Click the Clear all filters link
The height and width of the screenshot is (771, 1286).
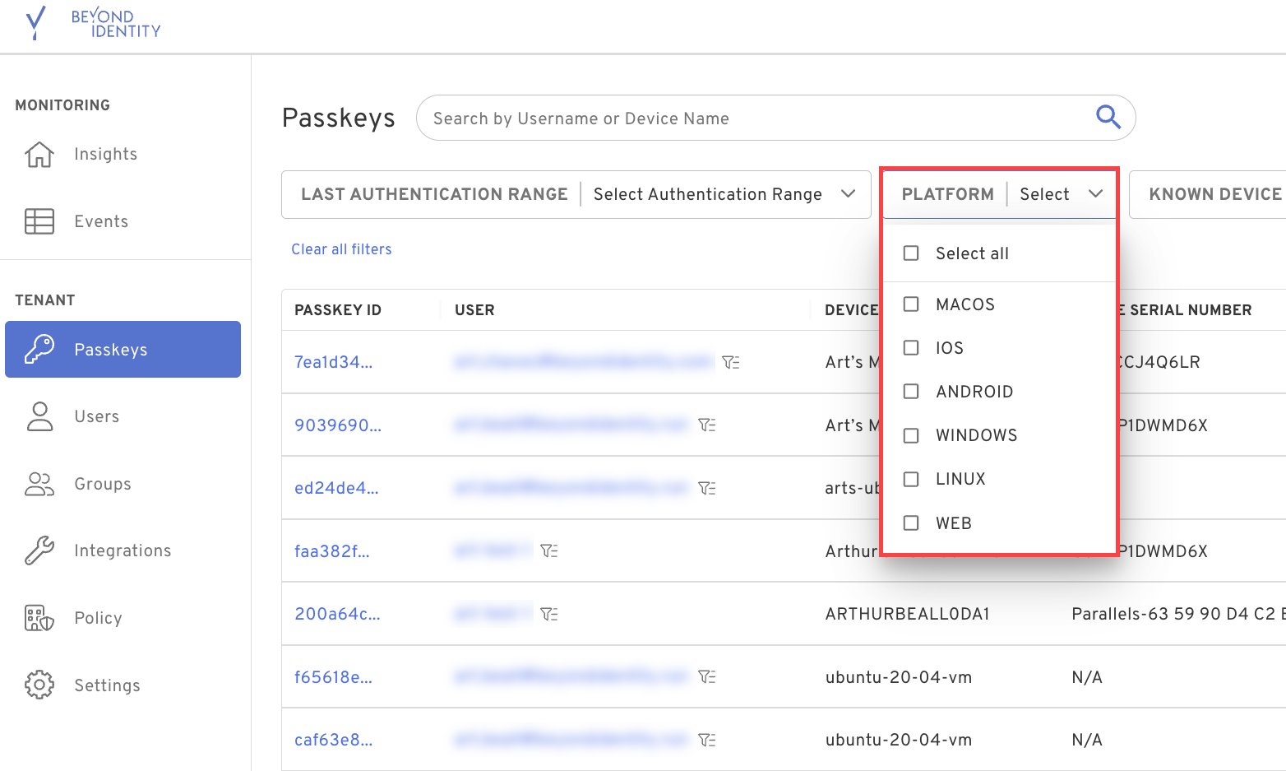(x=341, y=248)
